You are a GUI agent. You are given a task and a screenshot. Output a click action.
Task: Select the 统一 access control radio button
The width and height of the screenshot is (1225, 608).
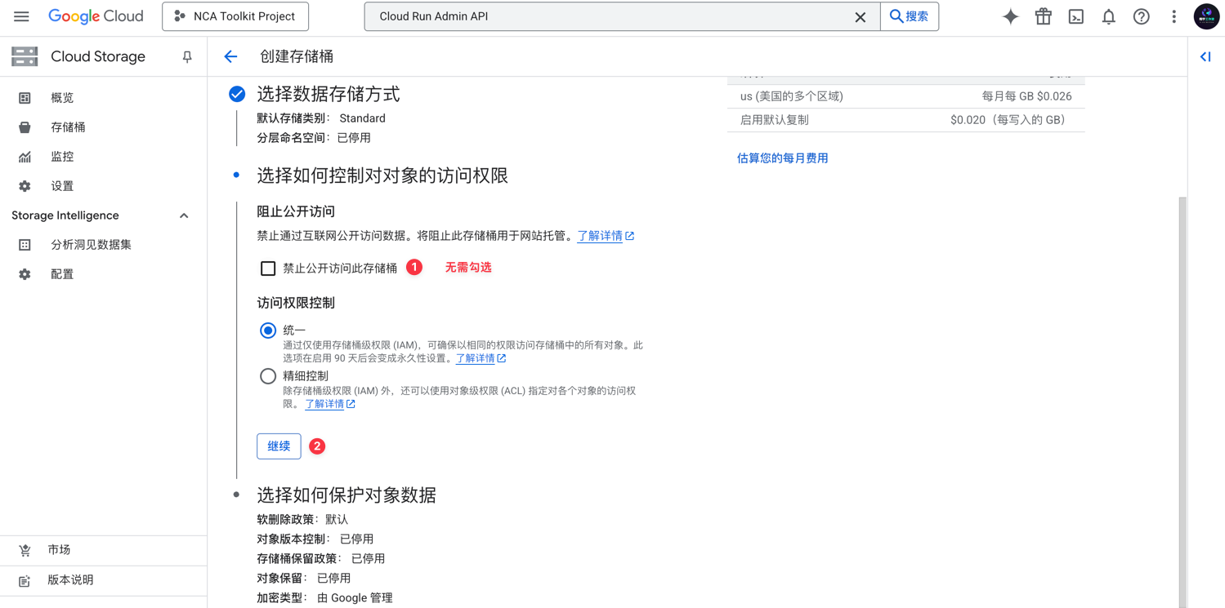[x=267, y=331]
